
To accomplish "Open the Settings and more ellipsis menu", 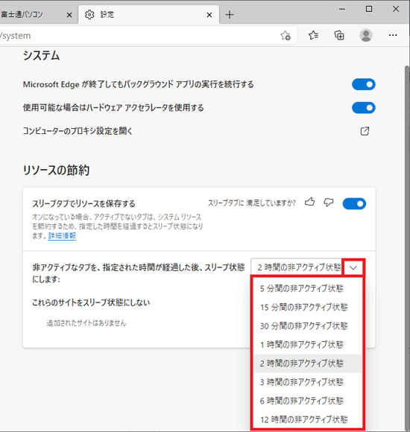I will pyautogui.click(x=393, y=35).
